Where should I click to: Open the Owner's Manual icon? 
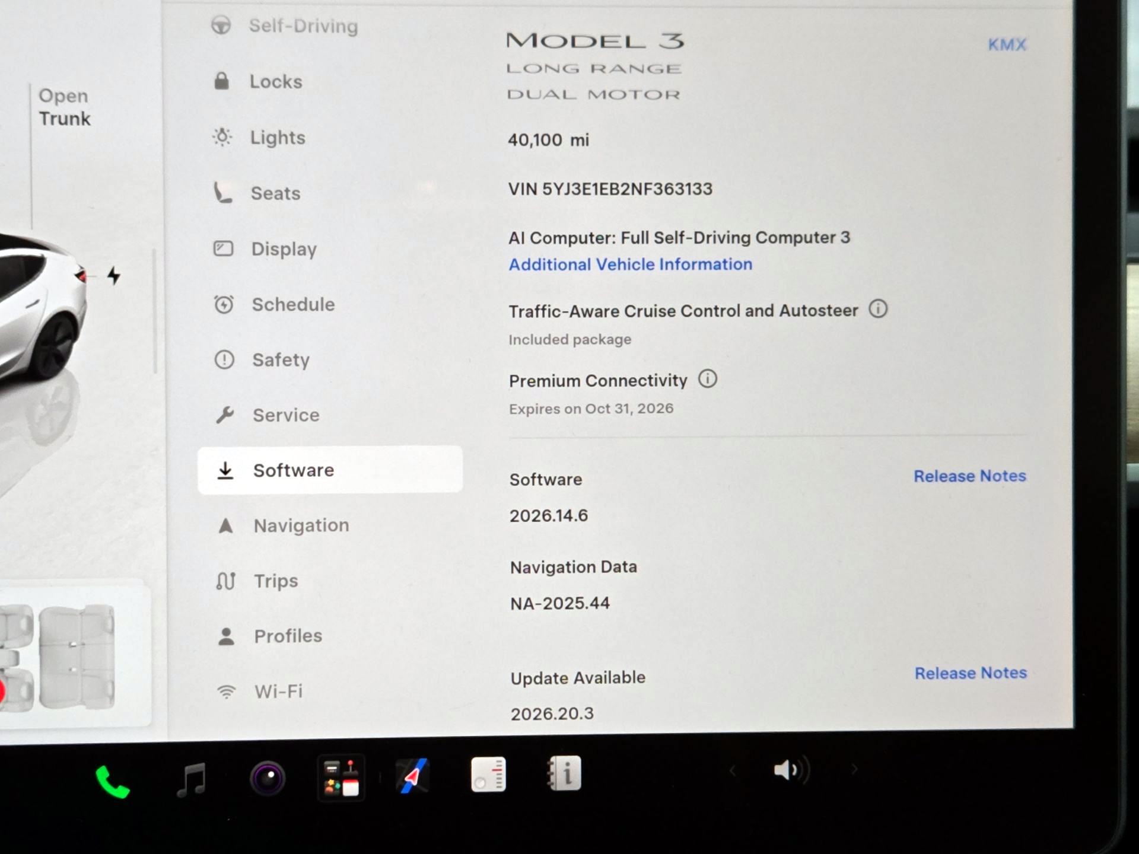[x=564, y=773]
